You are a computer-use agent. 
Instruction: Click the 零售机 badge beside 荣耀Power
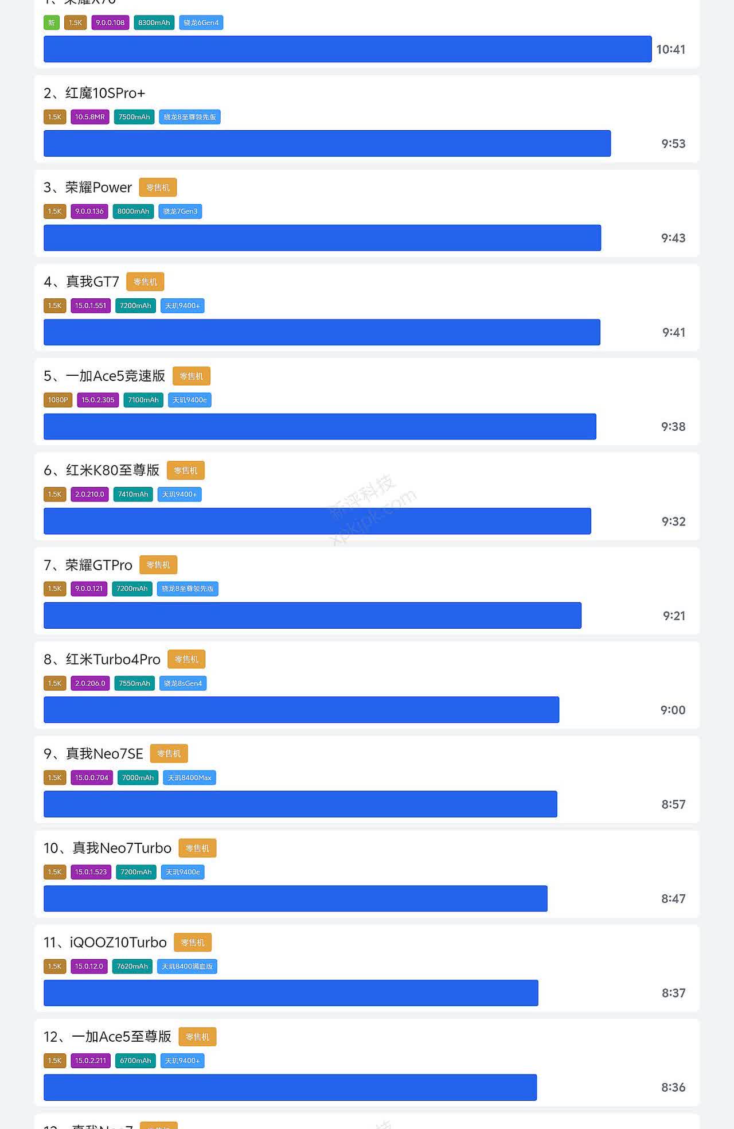[x=158, y=188]
